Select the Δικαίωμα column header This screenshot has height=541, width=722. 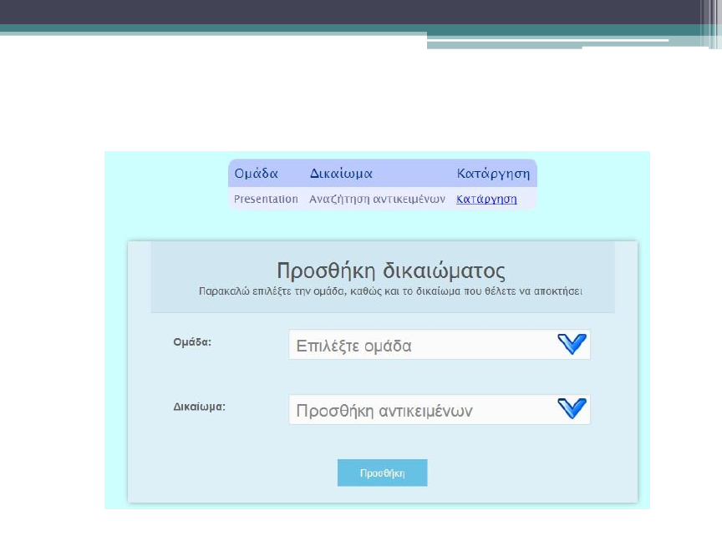(341, 174)
